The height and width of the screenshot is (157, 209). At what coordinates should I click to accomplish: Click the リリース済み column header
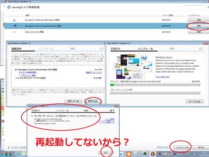pos(168,15)
